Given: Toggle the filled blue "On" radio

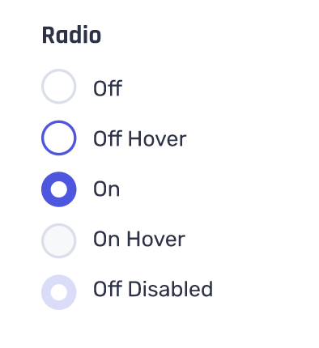Looking at the screenshot, I should [x=59, y=189].
